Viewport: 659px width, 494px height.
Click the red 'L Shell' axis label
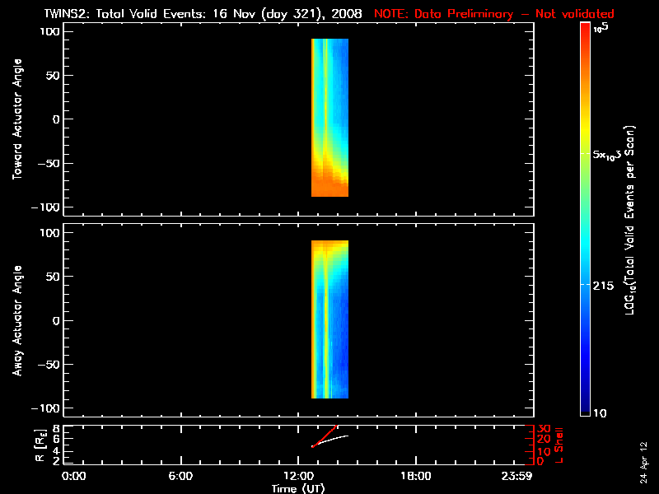(x=559, y=445)
